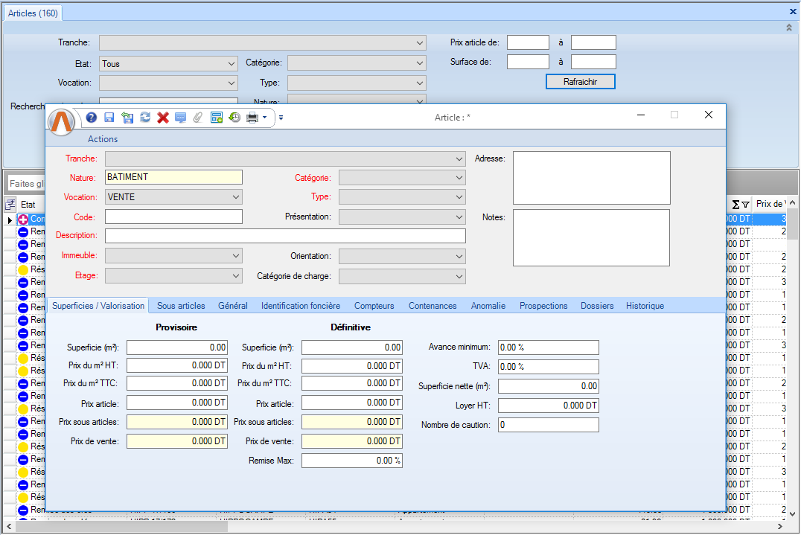Image resolution: width=801 pixels, height=535 pixels.
Task: Collapse the filter panel with double chevron
Action: 789,28
